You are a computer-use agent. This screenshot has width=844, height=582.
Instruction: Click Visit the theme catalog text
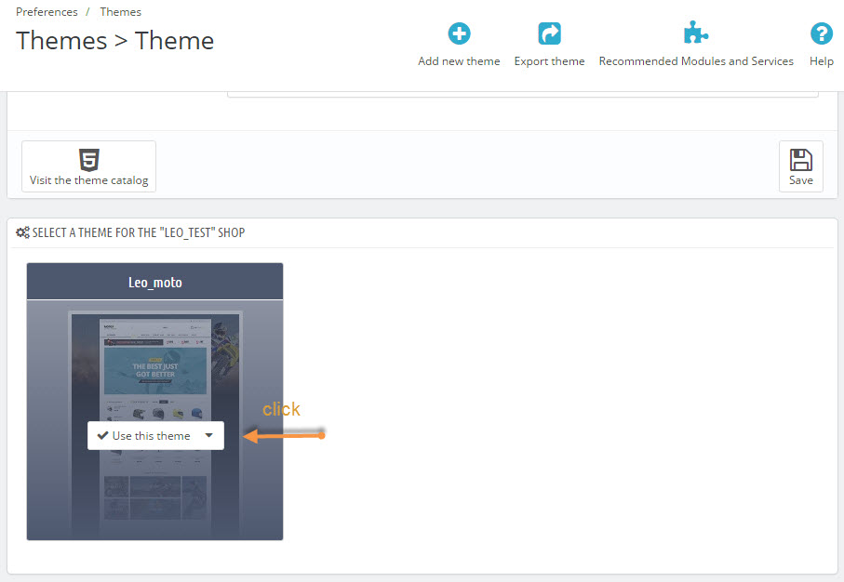(88, 180)
